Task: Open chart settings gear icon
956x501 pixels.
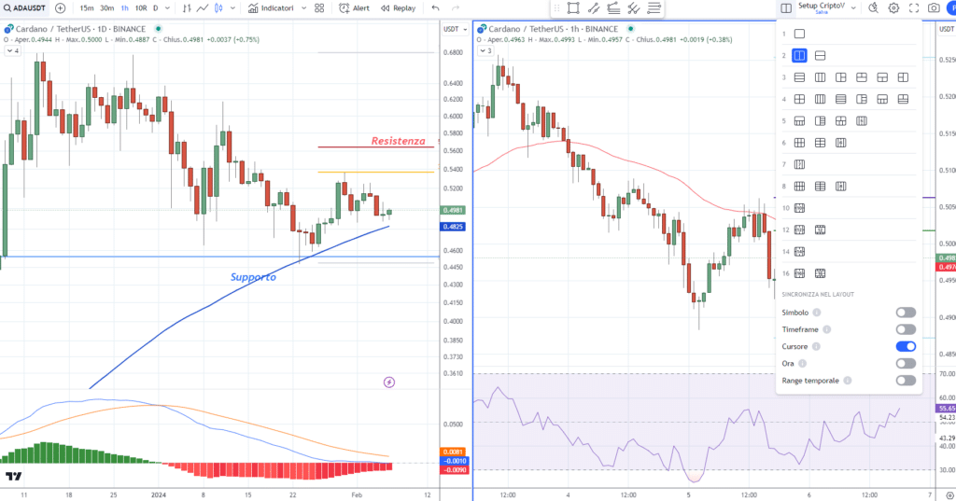Action: tap(893, 8)
